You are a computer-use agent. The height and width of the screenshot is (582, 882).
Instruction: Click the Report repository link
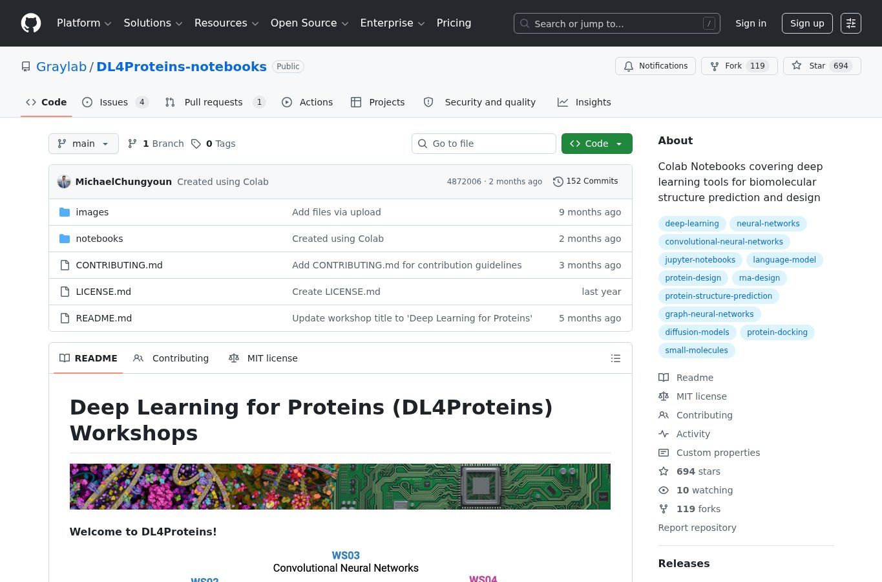[697, 528]
